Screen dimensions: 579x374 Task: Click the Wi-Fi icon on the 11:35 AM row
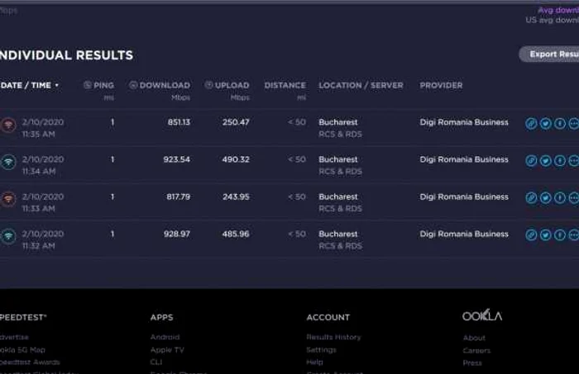point(8,125)
